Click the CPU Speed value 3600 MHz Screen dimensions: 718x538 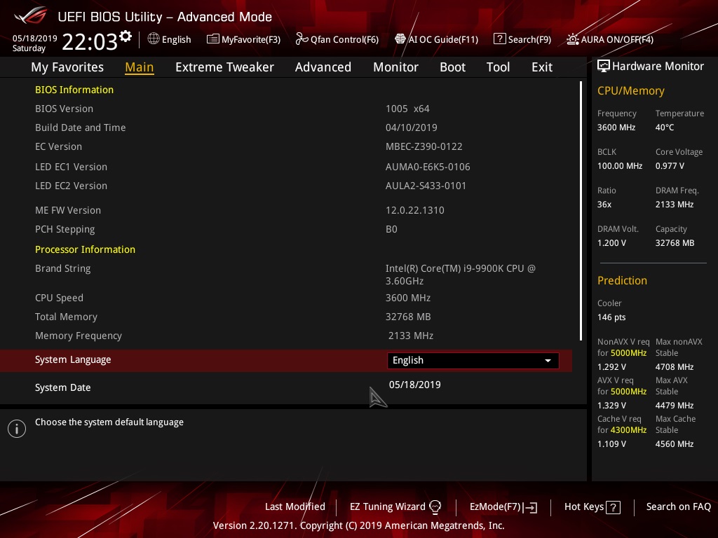tap(408, 298)
